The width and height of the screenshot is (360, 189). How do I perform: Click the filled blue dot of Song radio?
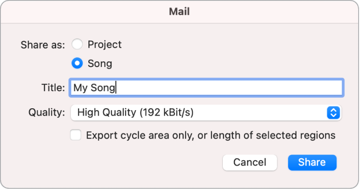tap(77, 63)
